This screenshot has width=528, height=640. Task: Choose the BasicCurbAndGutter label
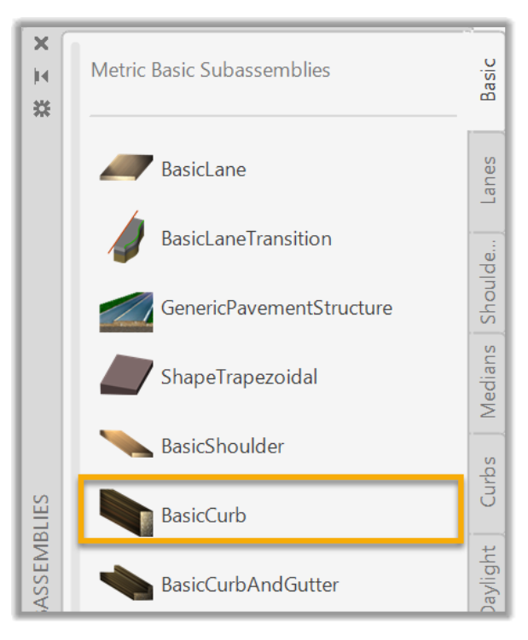[249, 585]
